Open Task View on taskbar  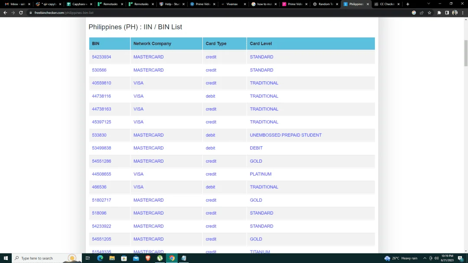(88, 258)
